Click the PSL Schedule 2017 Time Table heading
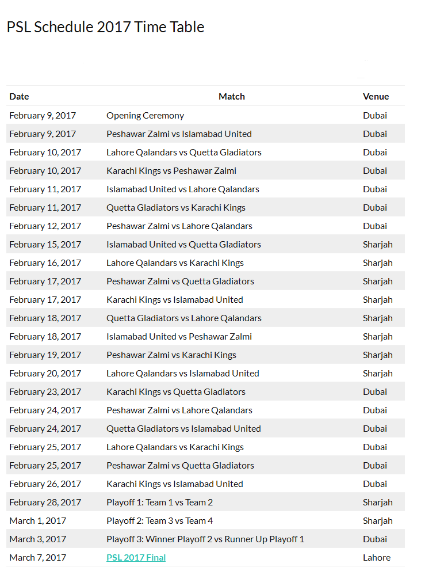Image resolution: width=421 pixels, height=567 pixels. [105, 27]
